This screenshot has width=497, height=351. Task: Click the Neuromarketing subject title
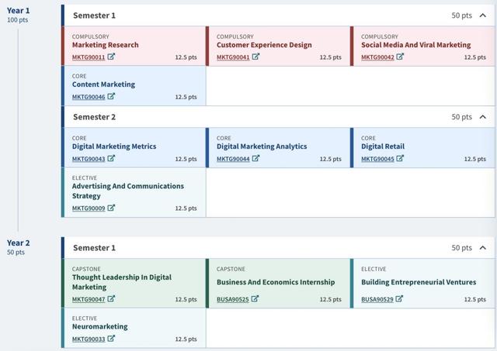[100, 326]
